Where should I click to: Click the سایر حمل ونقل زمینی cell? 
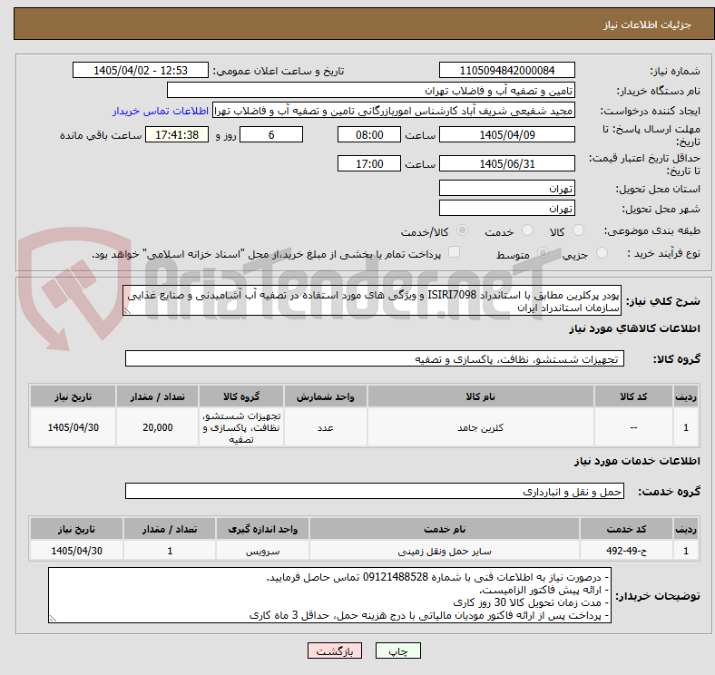point(445,551)
